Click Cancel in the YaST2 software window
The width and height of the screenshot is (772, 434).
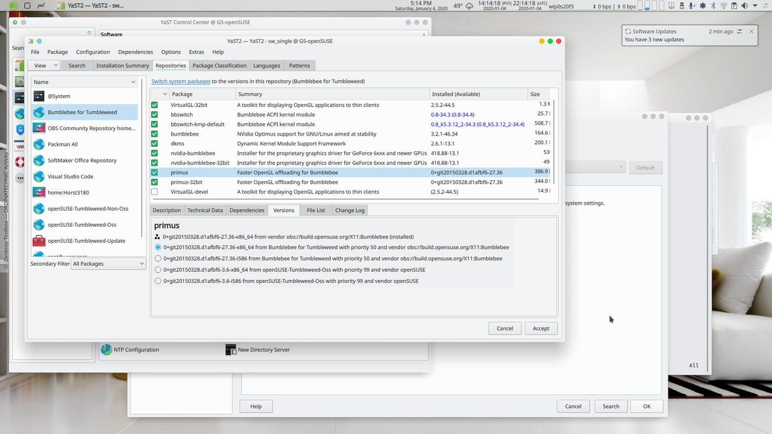click(504, 328)
